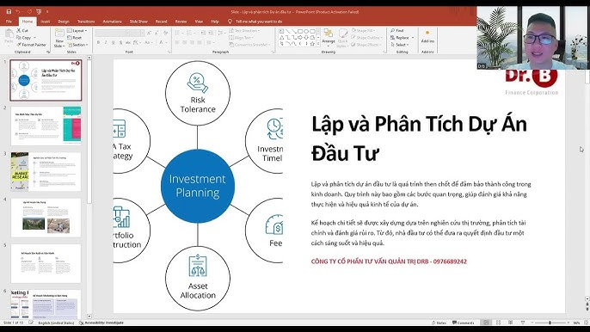
Task: Switch to the Design tab
Action: [64, 22]
